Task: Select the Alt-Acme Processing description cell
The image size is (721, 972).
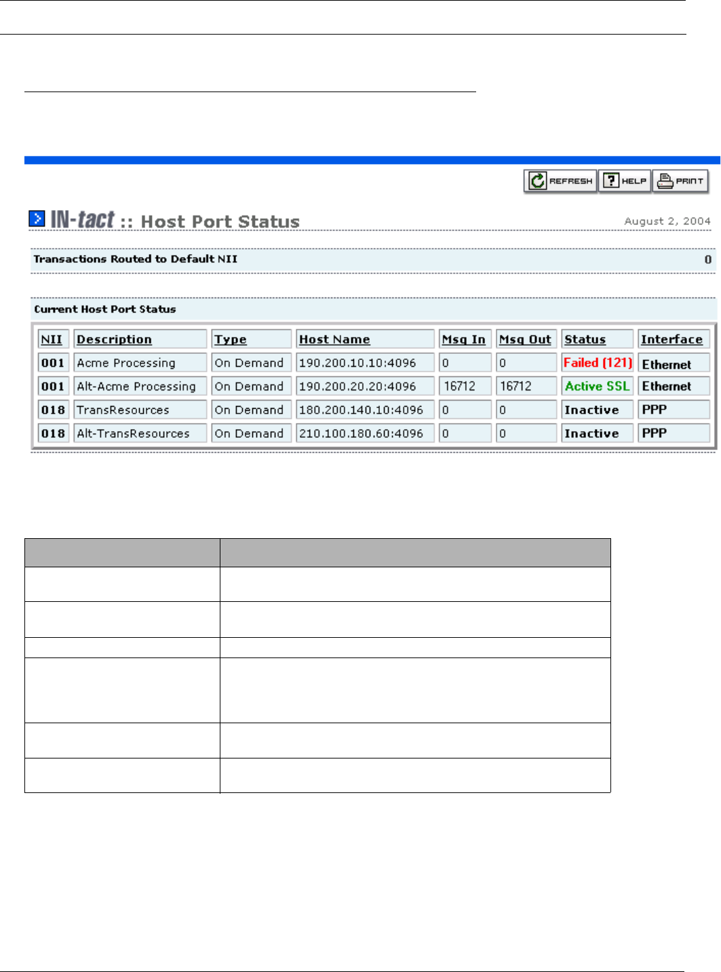Action: (140, 386)
